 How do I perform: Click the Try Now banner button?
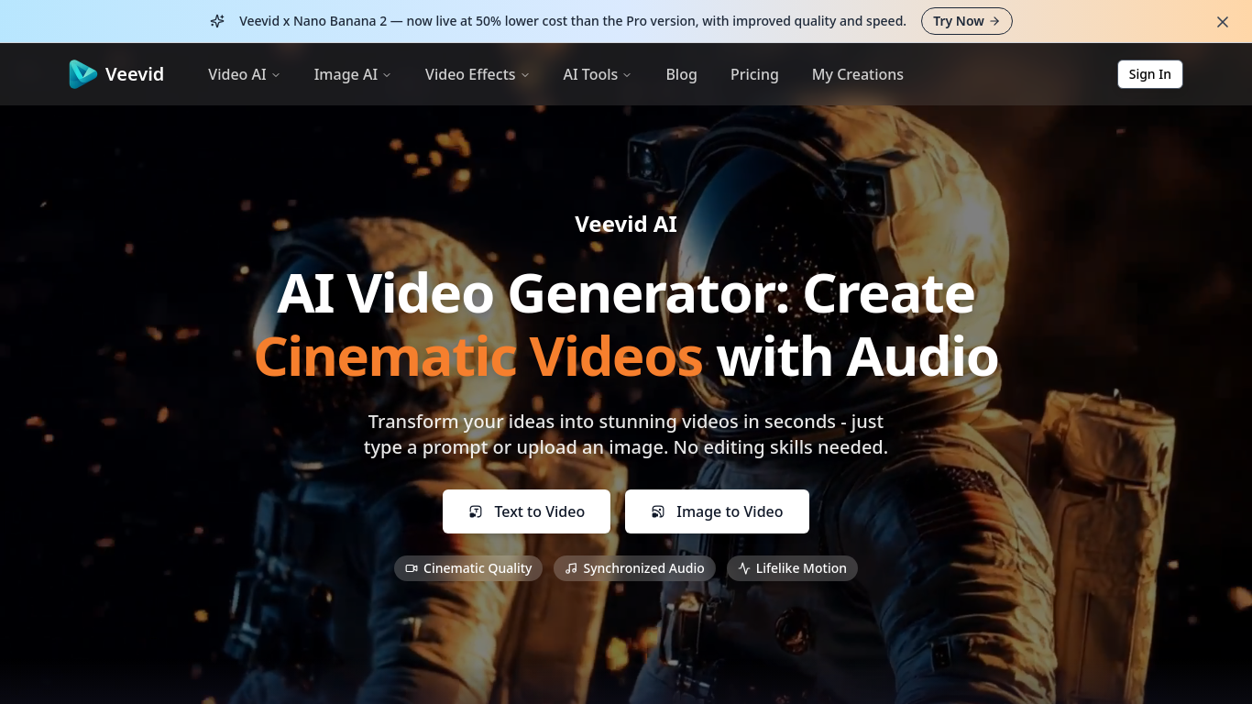(x=966, y=20)
